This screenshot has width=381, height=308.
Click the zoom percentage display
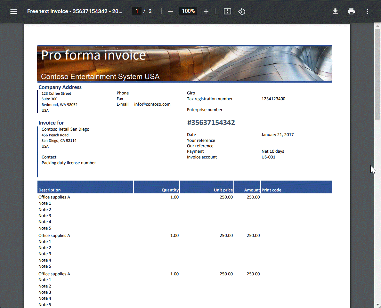(188, 11)
